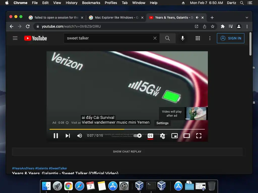Open Chrome extensions puzzle icon
258x193 pixels.
(223, 26)
